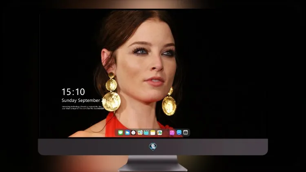The width and height of the screenshot is (306, 172).
Task: Open the Weather app in dock
Action: (127, 132)
